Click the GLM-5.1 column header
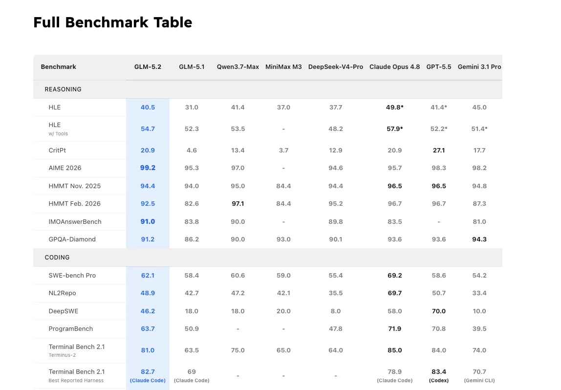The width and height of the screenshot is (561, 390). tap(192, 67)
